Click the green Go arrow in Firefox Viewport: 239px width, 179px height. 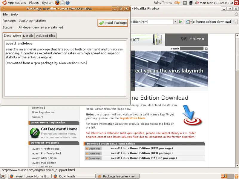coord(180,22)
